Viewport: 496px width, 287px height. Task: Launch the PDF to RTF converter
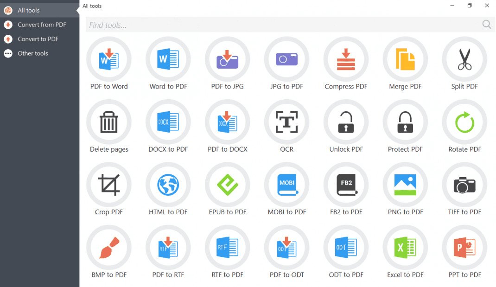168,248
